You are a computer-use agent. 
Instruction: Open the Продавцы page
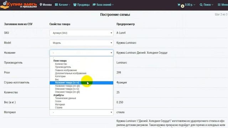(82, 5)
